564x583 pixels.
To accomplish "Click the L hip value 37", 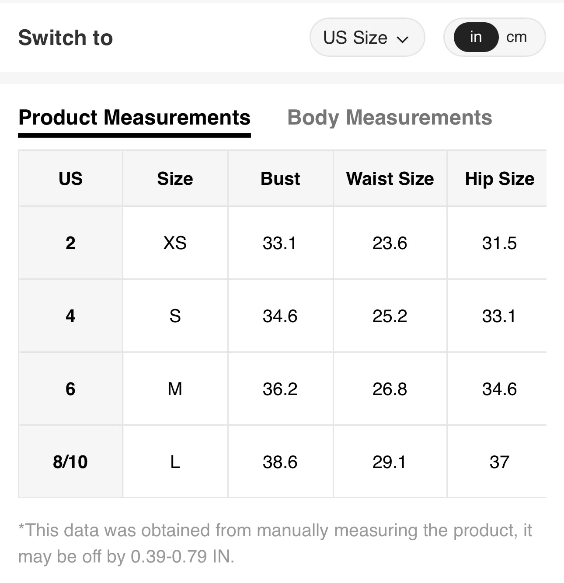I will coord(499,462).
